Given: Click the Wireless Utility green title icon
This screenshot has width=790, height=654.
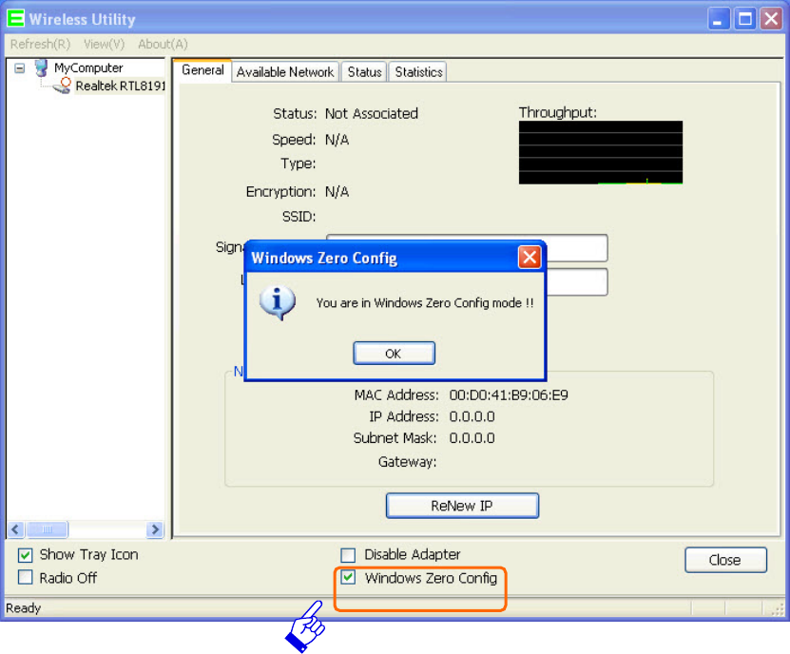Looking at the screenshot, I should (15, 19).
